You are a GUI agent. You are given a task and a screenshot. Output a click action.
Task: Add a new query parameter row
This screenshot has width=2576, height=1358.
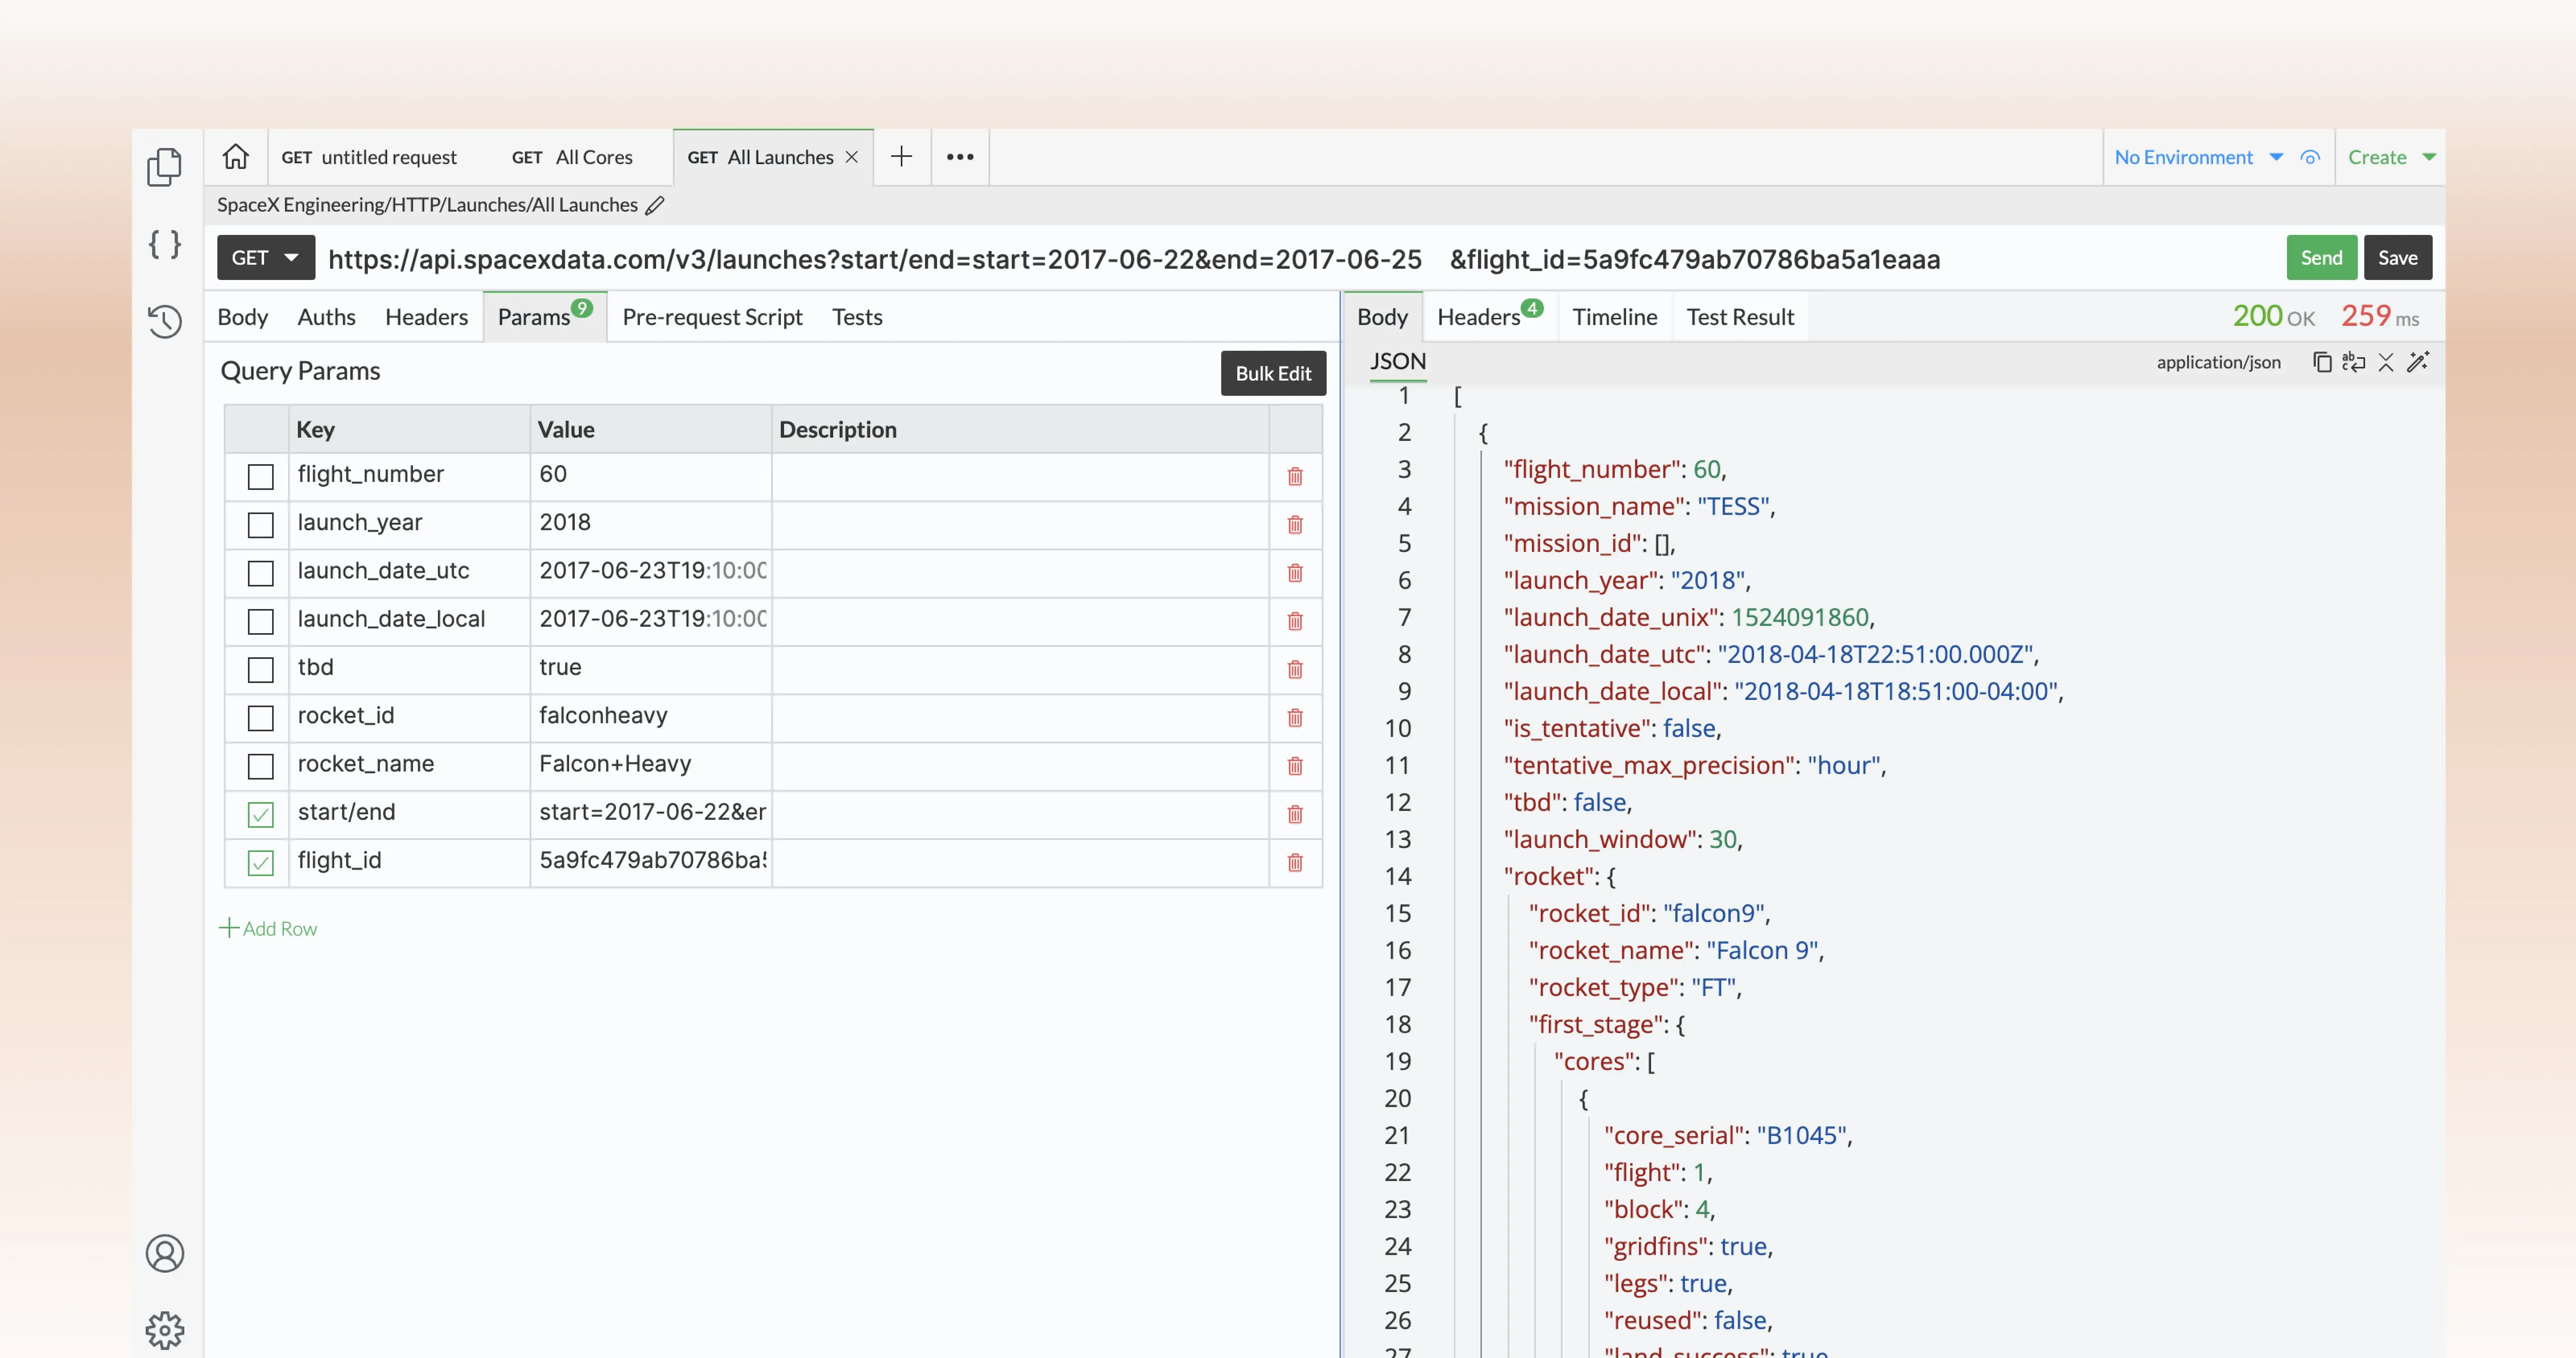pos(268,928)
